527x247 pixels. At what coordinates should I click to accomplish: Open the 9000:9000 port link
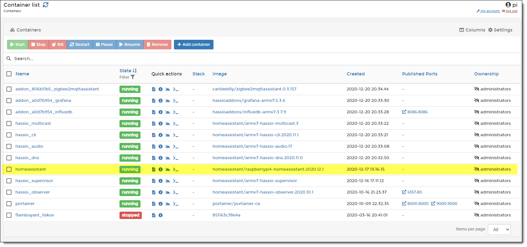tap(444, 204)
